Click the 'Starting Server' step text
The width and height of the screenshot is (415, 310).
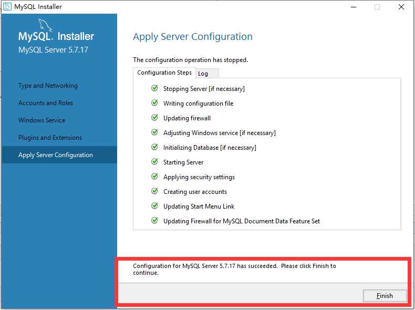click(x=183, y=162)
